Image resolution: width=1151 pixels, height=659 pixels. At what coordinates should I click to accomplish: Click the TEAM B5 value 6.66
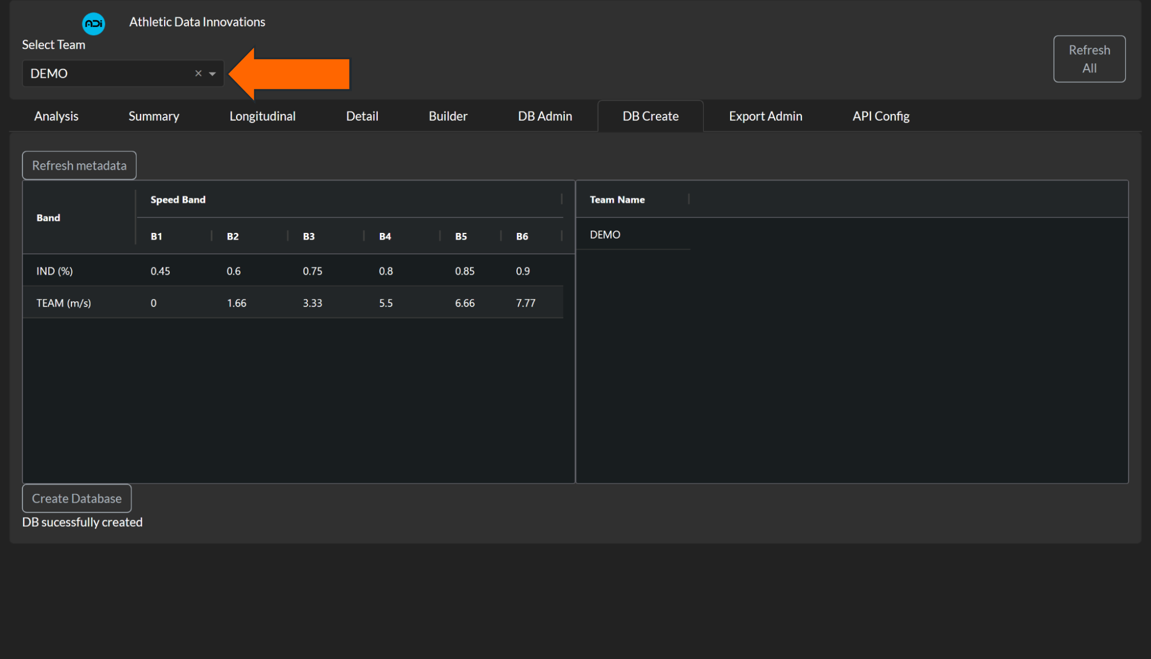[x=465, y=303]
